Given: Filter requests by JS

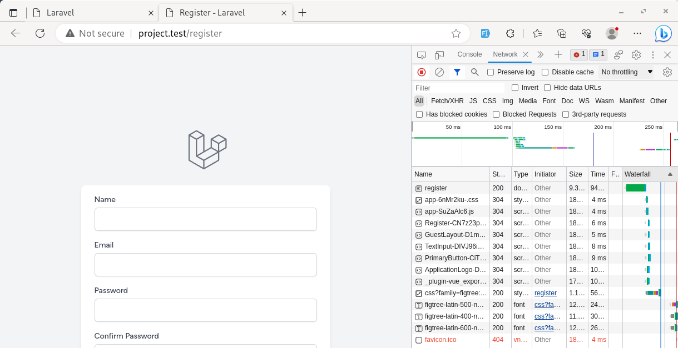Looking at the screenshot, I should point(473,101).
